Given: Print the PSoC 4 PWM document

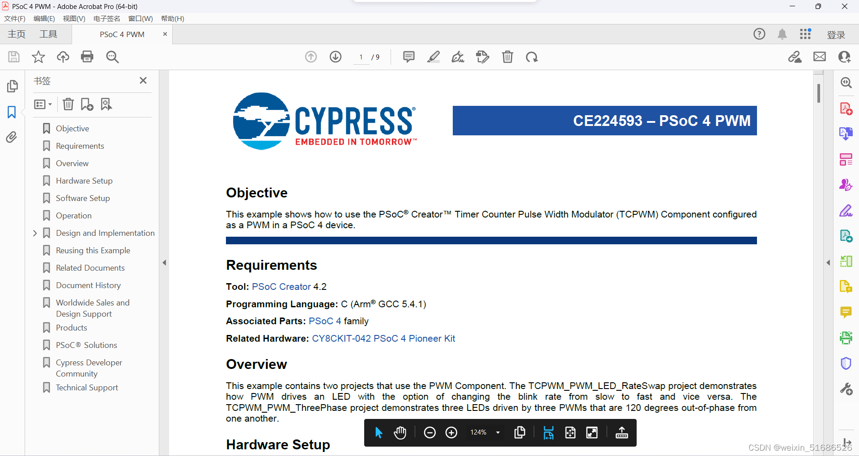Looking at the screenshot, I should pos(87,57).
